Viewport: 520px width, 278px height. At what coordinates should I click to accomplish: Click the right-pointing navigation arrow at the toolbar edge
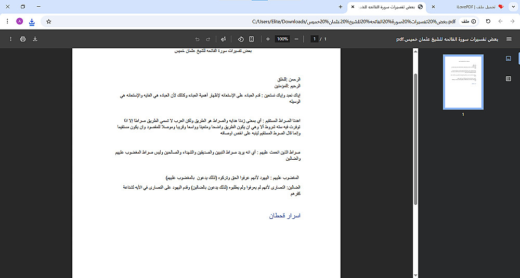pyautogui.click(x=512, y=21)
